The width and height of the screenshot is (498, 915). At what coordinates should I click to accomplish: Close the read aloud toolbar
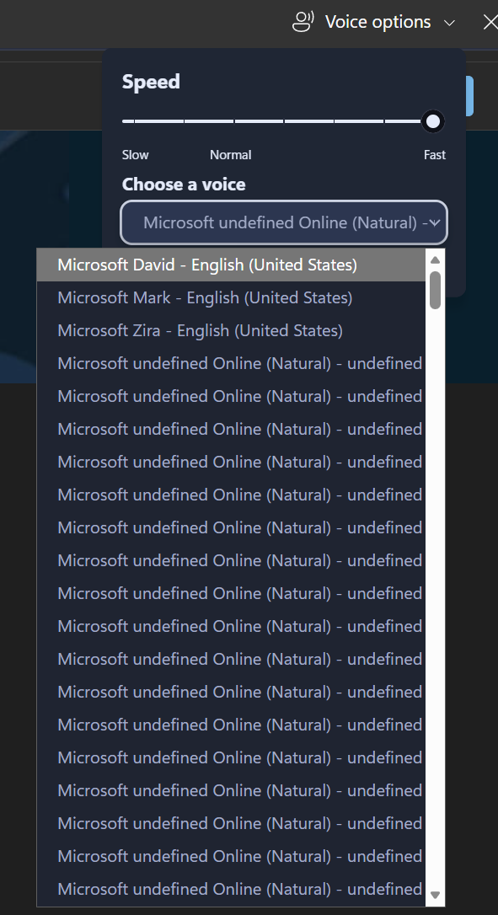click(490, 22)
